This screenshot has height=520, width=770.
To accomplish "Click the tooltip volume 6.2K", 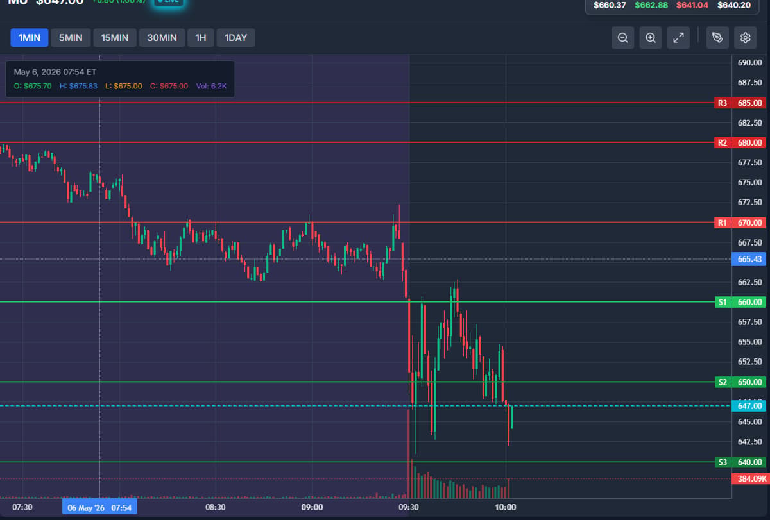I will click(x=218, y=86).
